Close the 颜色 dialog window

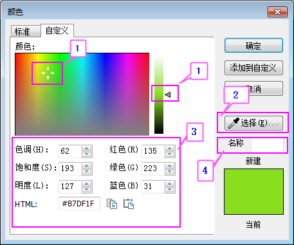[x=277, y=12]
